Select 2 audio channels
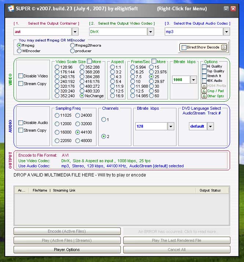This screenshot has width=244, height=262. click(103, 137)
